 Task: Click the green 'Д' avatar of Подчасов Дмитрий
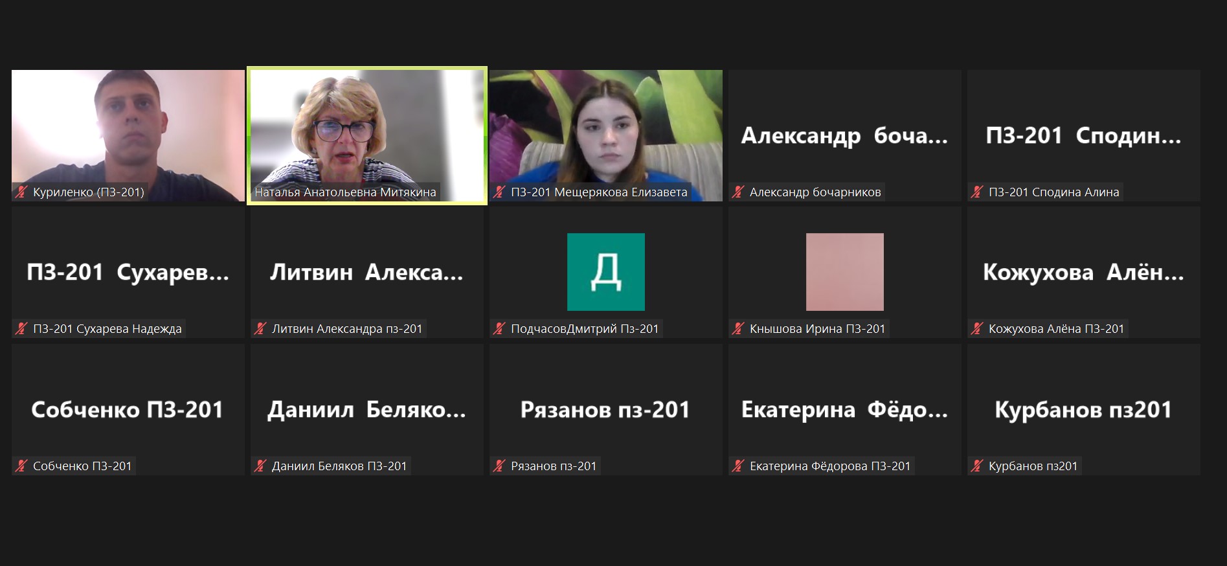[606, 272]
